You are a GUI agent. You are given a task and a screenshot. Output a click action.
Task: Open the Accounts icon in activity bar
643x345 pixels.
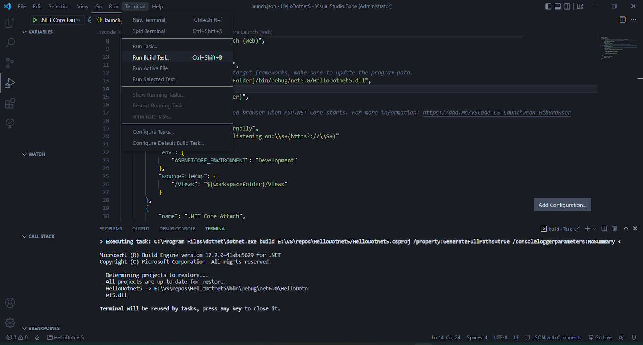[10, 303]
